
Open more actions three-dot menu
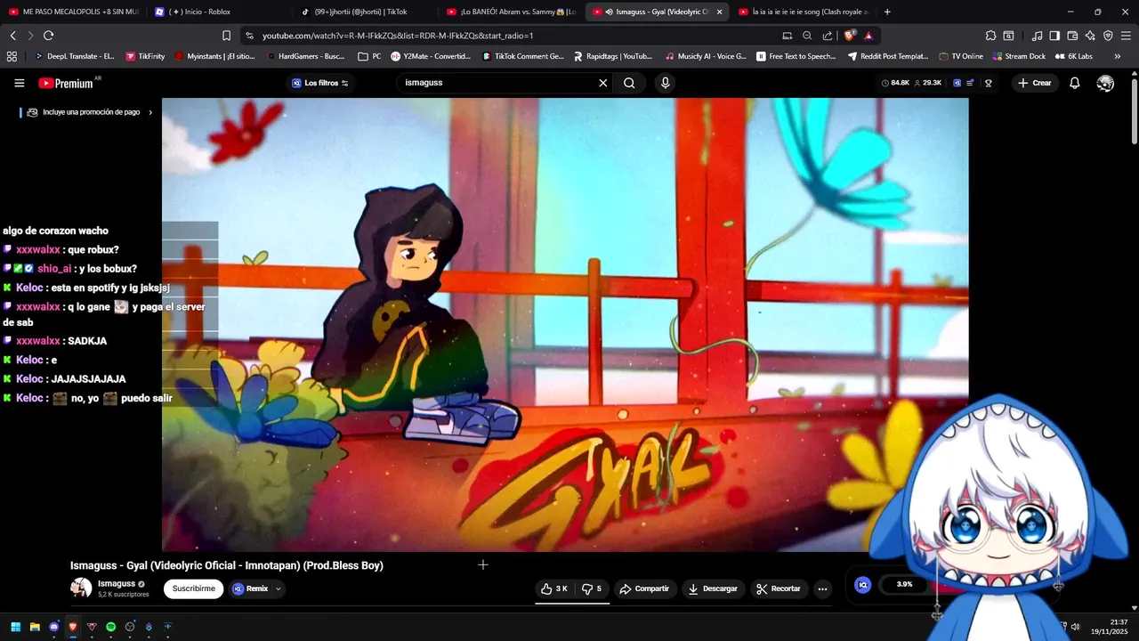[822, 588]
